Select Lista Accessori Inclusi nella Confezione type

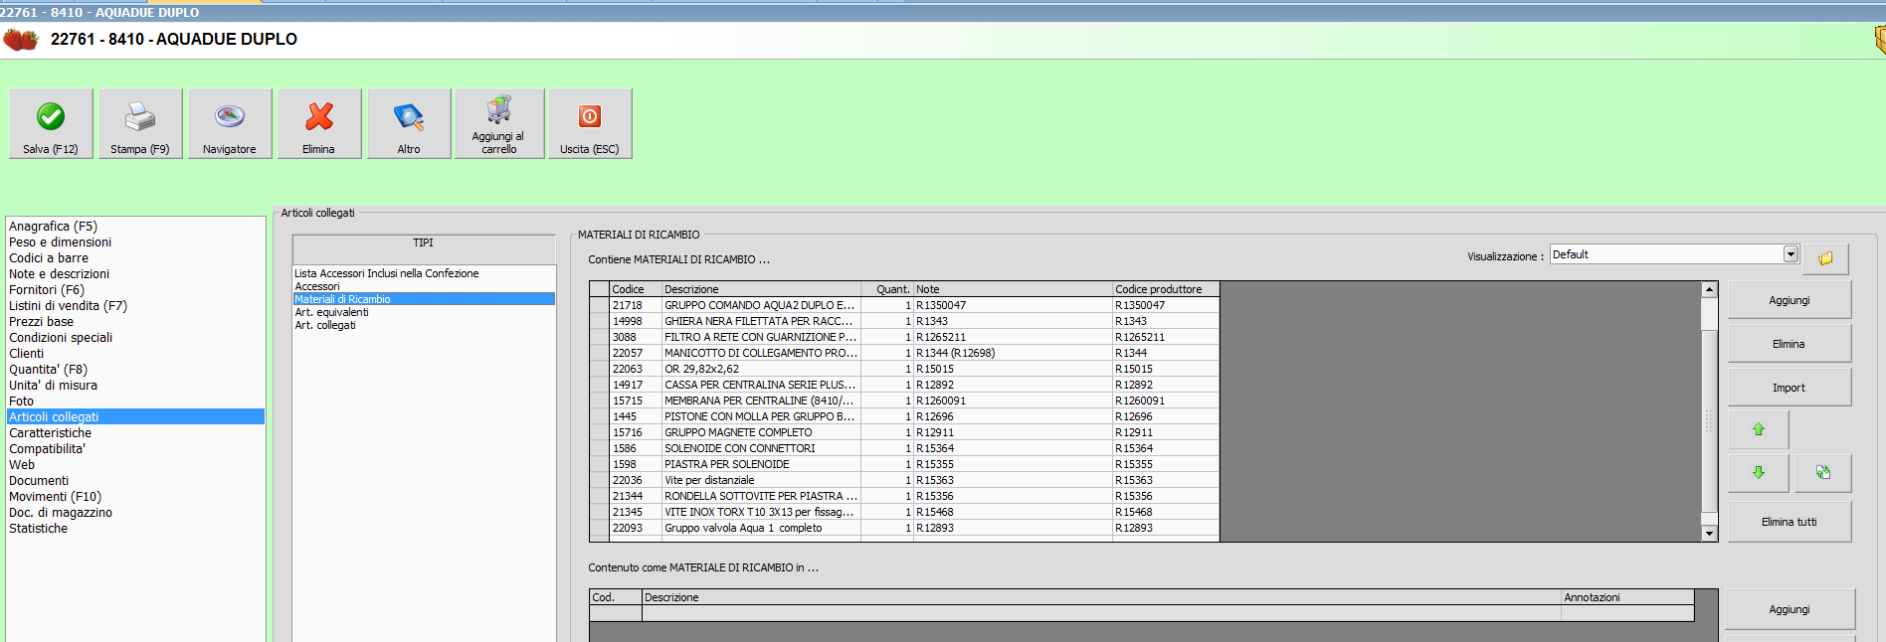click(424, 273)
